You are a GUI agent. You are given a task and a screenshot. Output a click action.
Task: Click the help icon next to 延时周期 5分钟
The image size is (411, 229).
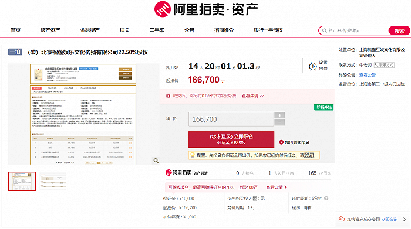tap(326, 198)
